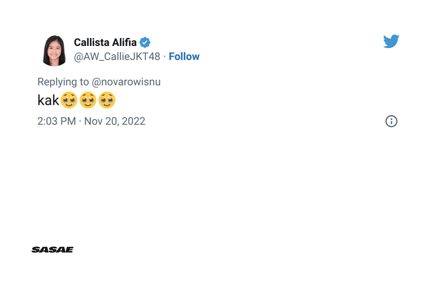Click the 2:03 PM time
The image size is (436, 281).
(x=56, y=121)
